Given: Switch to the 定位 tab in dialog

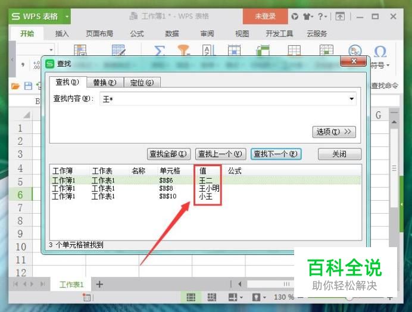Looking at the screenshot, I should click(x=142, y=83).
